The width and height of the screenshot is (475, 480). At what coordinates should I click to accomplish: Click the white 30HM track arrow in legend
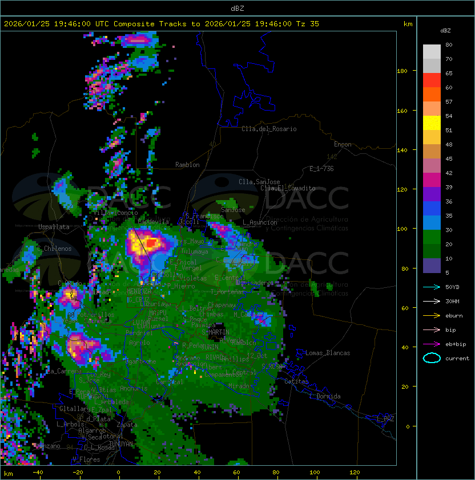[432, 301]
